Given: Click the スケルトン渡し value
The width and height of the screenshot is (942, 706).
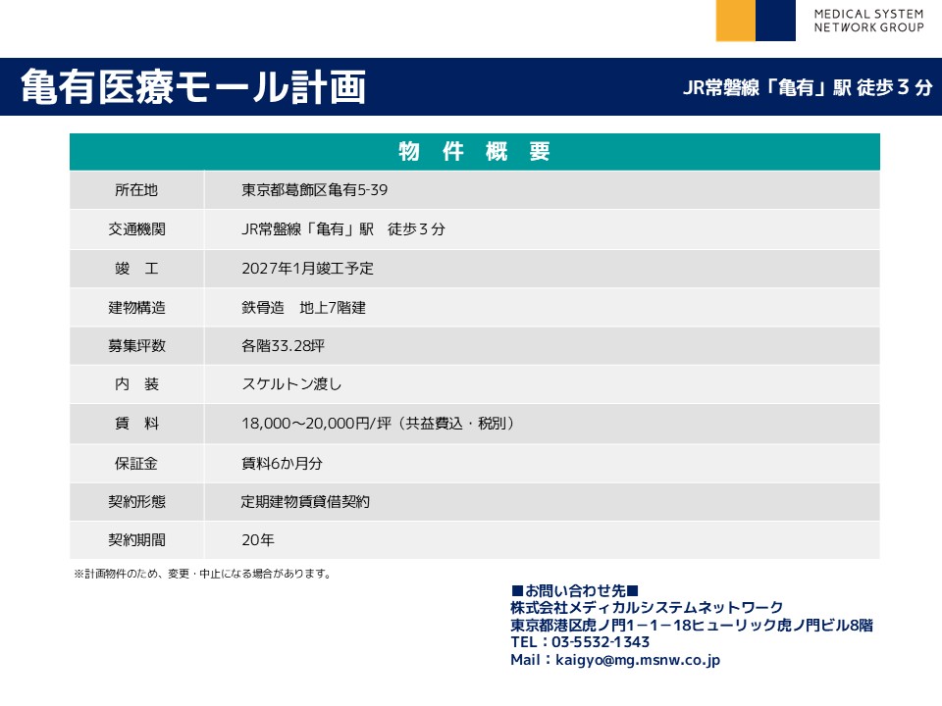Looking at the screenshot, I should 291,384.
